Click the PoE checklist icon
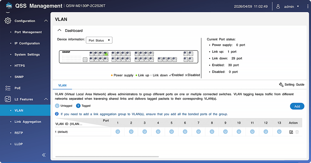Image resolution: width=311 pixels, height=163 pixels. (8, 88)
